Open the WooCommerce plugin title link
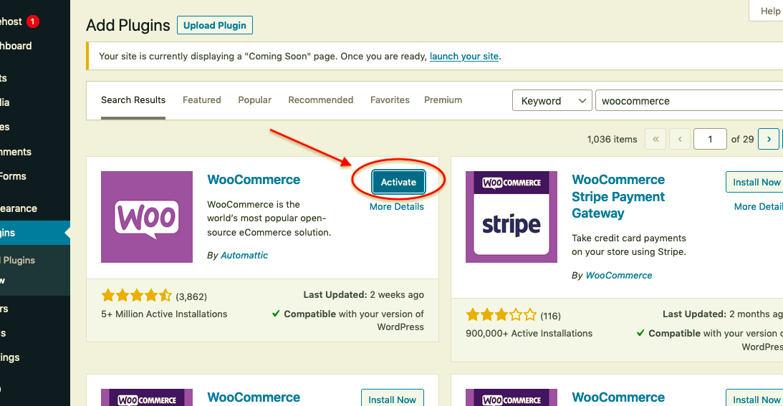Image resolution: width=783 pixels, height=406 pixels. (x=254, y=180)
